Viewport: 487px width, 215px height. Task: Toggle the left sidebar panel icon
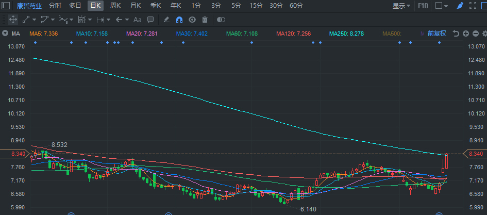6,6
